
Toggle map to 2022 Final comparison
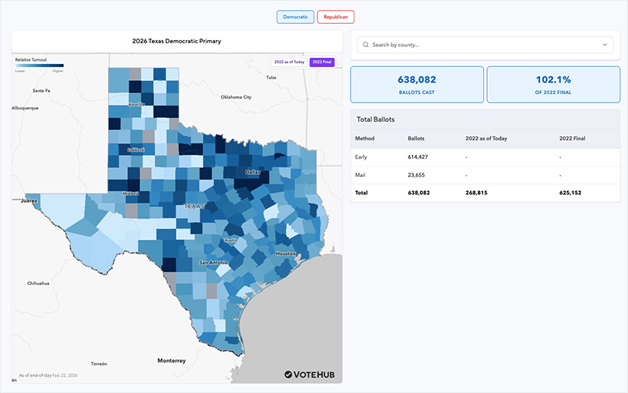(321, 62)
